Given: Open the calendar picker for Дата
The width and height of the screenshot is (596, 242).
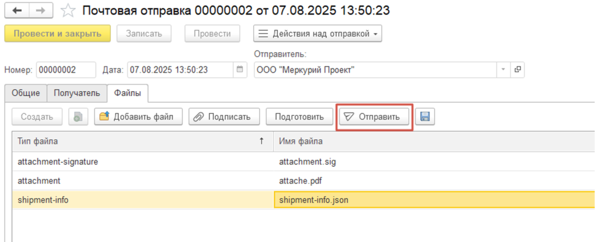Looking at the screenshot, I should coord(240,70).
